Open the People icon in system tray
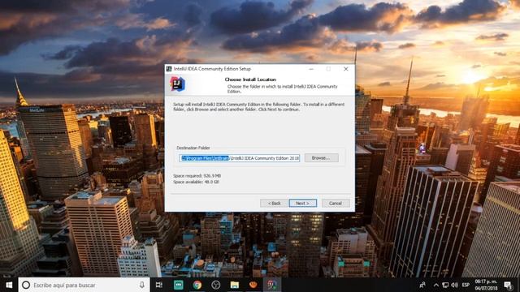 422,285
